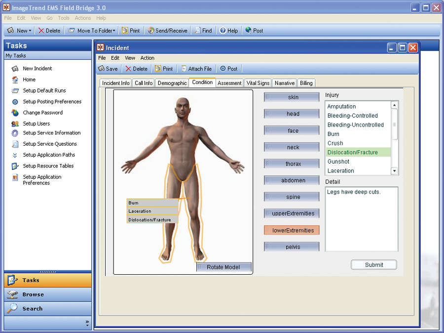
Task: Click inside the Detail text box
Action: (x=361, y=219)
